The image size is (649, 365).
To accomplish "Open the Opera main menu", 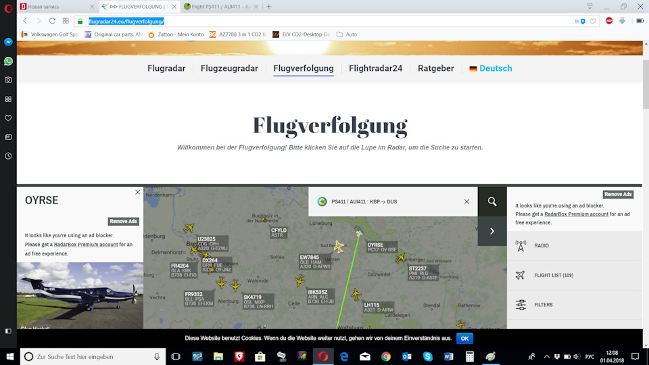I will tap(8, 8).
